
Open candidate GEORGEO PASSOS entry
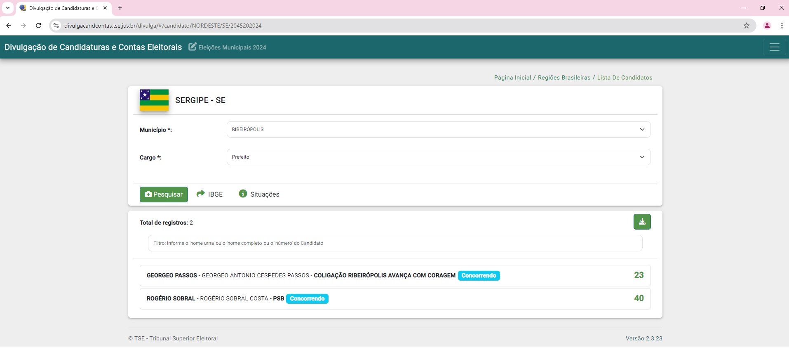(x=395, y=276)
